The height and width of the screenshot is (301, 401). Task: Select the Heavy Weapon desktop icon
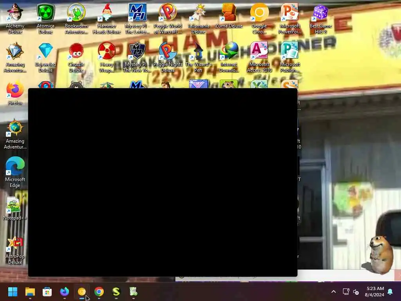click(107, 57)
